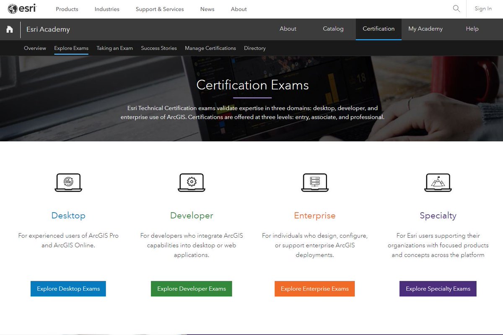503x335 pixels.
Task: Open the Support & Services menu
Action: (x=160, y=9)
